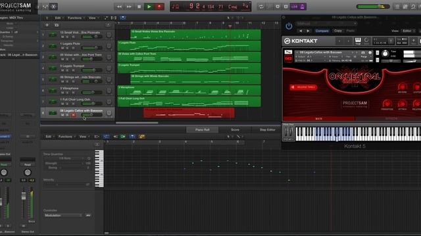The width and height of the screenshot is (421, 236).
Task: Click the Kontakt keyboard view icon
Action: click(x=358, y=41)
